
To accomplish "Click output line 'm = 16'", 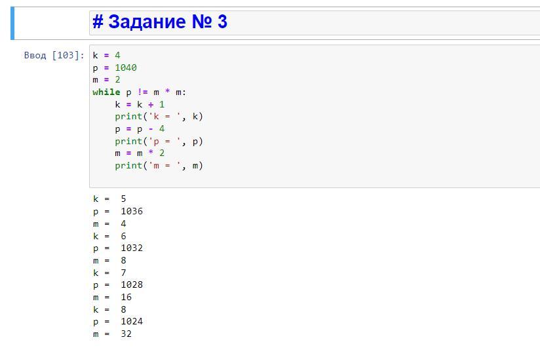I will click(x=112, y=297).
